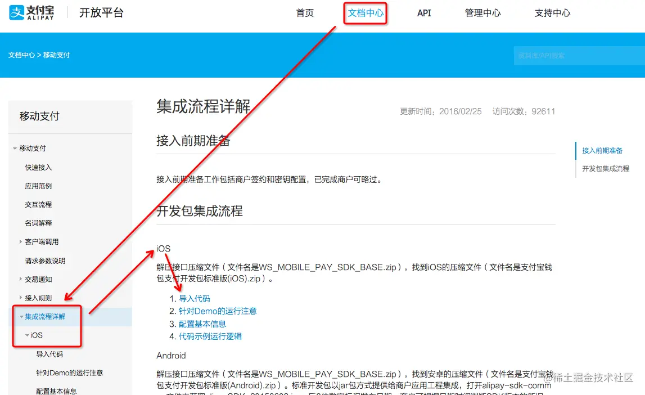Click the 配置基本信息 content link

(x=202, y=324)
